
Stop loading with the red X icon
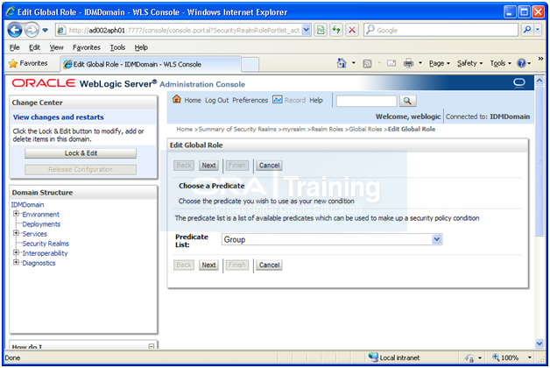click(x=352, y=30)
